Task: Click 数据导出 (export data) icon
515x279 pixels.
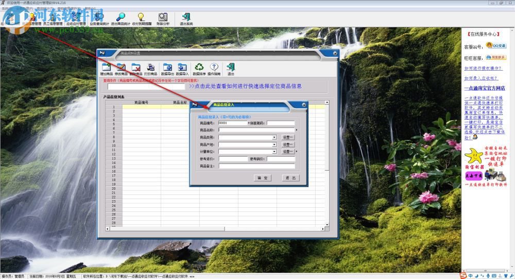Action: click(167, 69)
